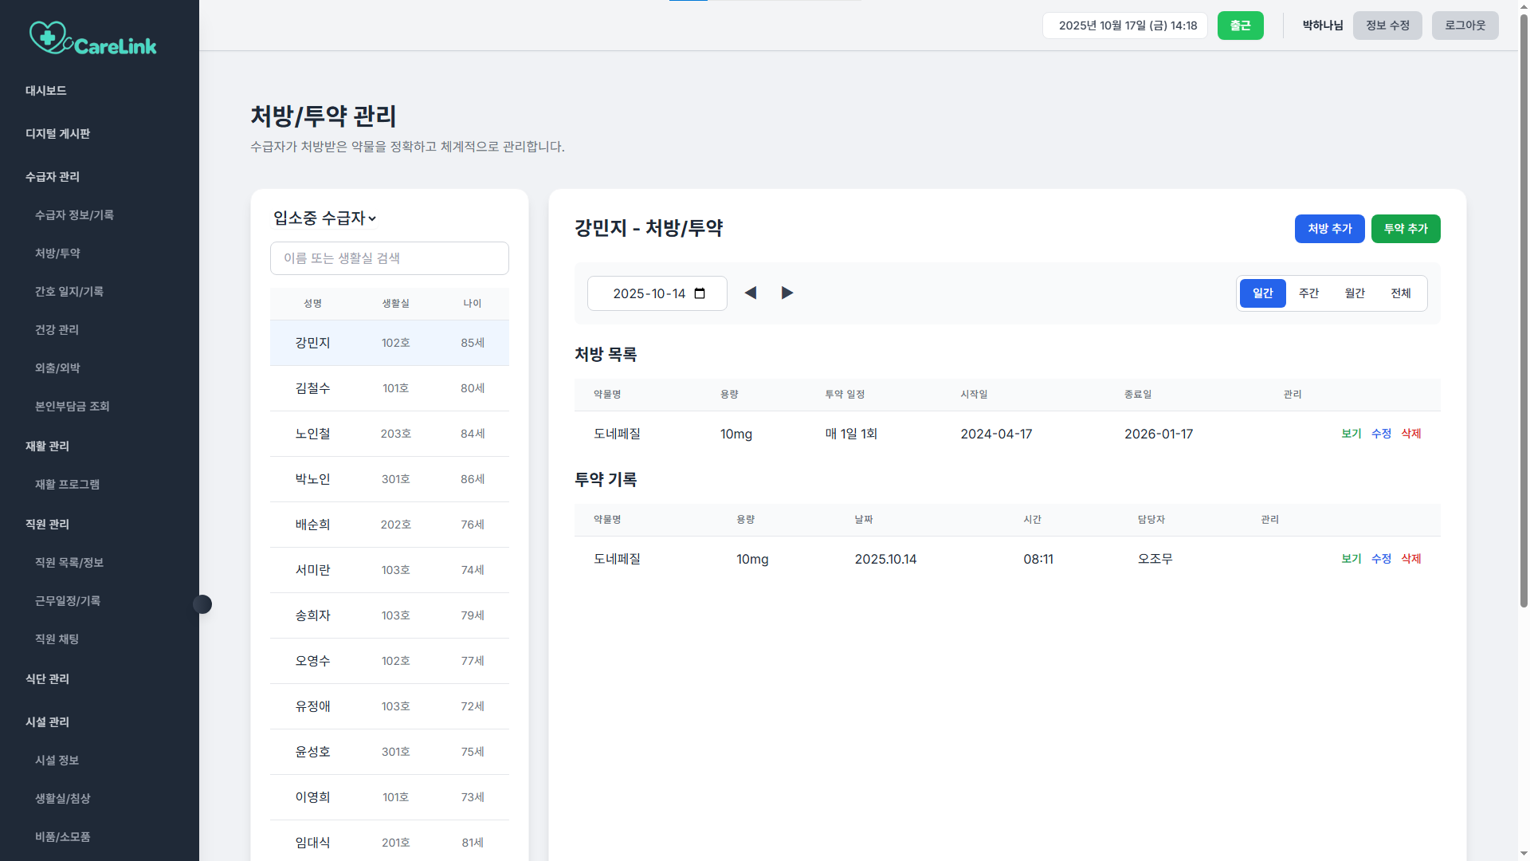The image size is (1530, 861).
Task: Expand the 입소중 수급자 dropdown
Action: pyautogui.click(x=324, y=218)
